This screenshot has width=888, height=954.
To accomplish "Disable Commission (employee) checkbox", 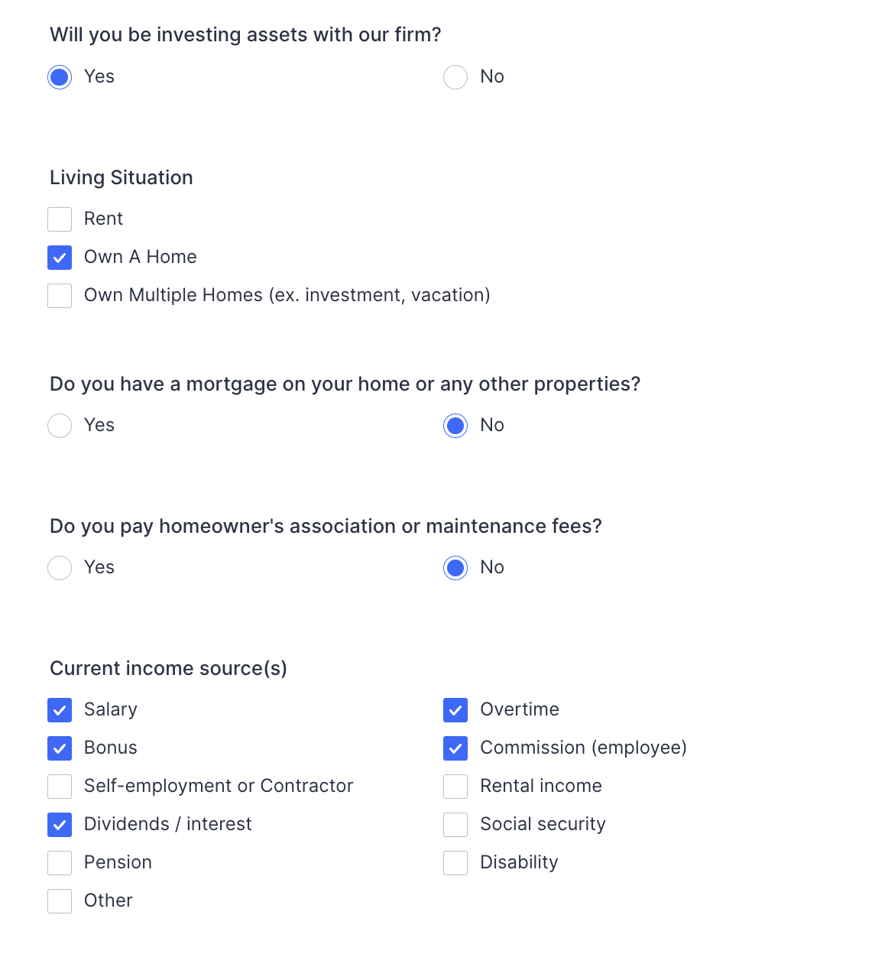I will 455,748.
